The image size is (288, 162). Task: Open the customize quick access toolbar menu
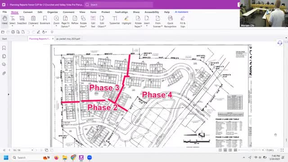(x=52, y=32)
